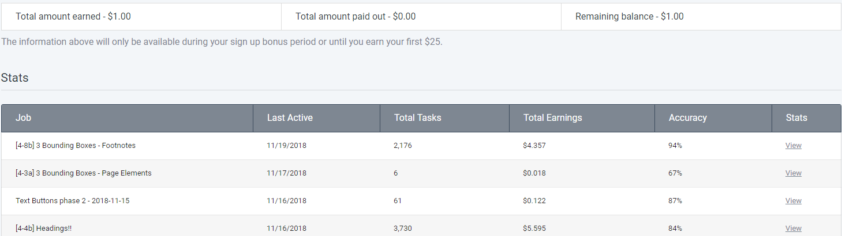Viewport: 842px width, 236px height.
Task: Click the Stats section heading
Action: (x=15, y=78)
